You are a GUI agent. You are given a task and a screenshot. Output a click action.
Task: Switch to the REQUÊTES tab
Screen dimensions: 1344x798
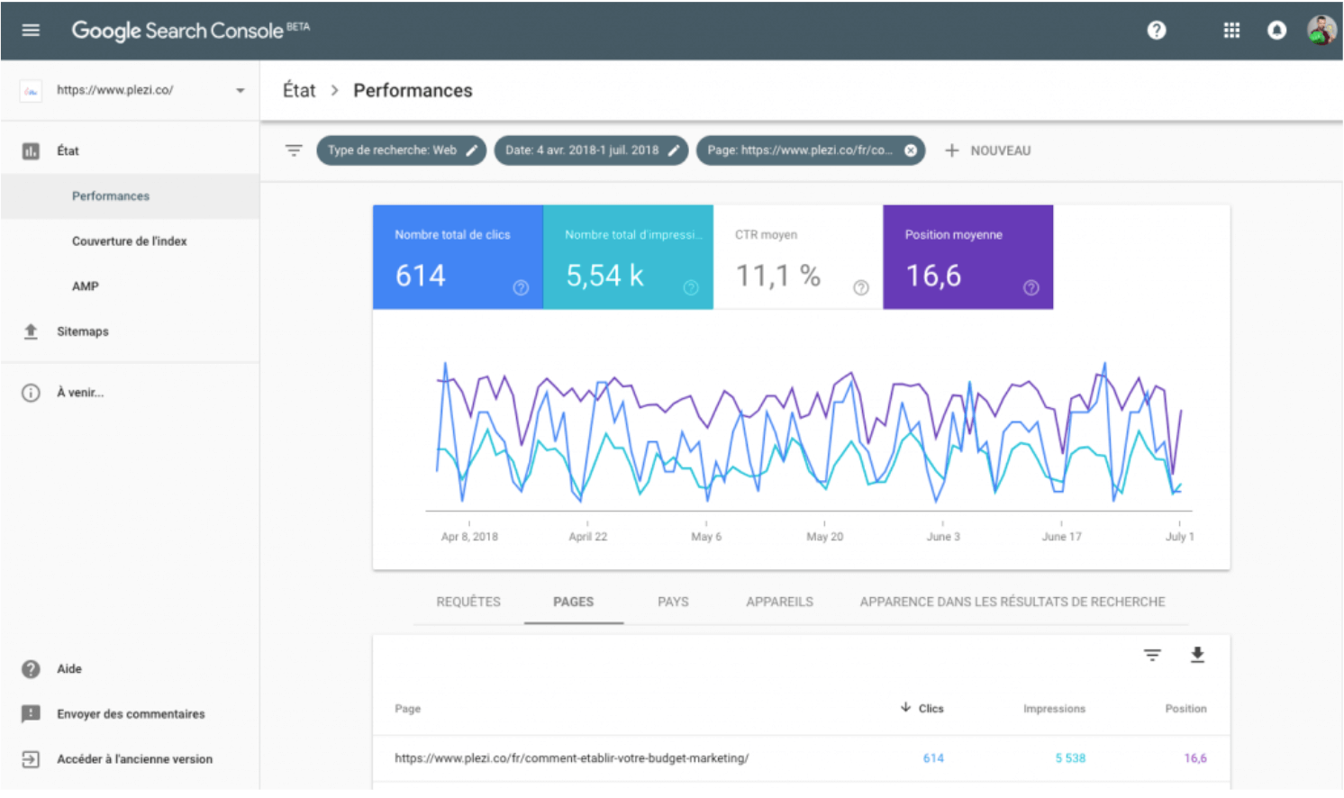click(468, 602)
